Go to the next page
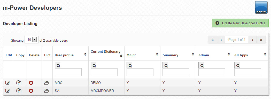The width and height of the screenshot is (271, 99). click(252, 40)
